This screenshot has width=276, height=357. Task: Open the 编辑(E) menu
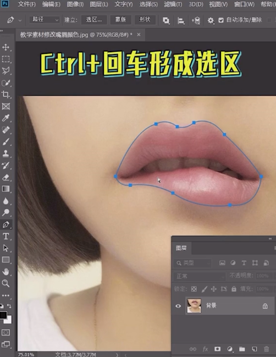(x=51, y=4)
